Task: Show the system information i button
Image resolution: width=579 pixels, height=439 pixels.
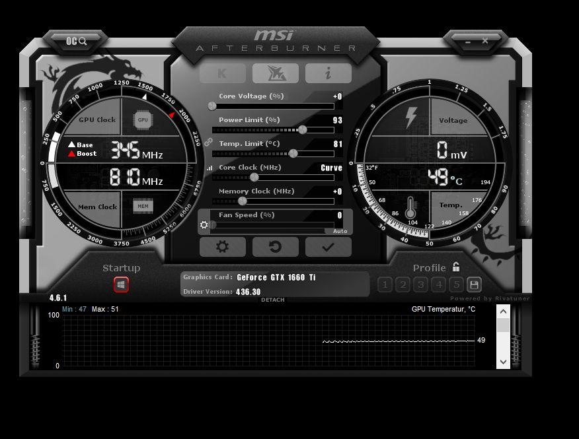Action: 328,73
